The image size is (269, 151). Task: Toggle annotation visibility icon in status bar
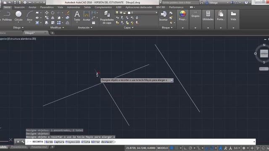coord(220,148)
